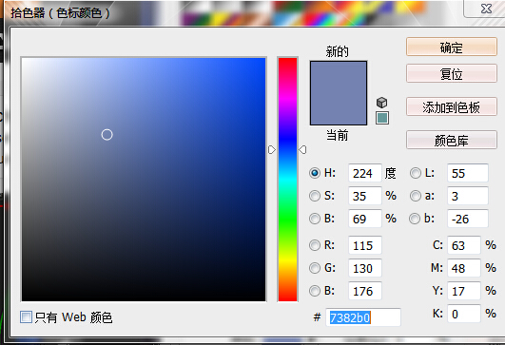This screenshot has width=505, height=345.
Task: Click the M magenta field showing 48
Action: tap(464, 268)
